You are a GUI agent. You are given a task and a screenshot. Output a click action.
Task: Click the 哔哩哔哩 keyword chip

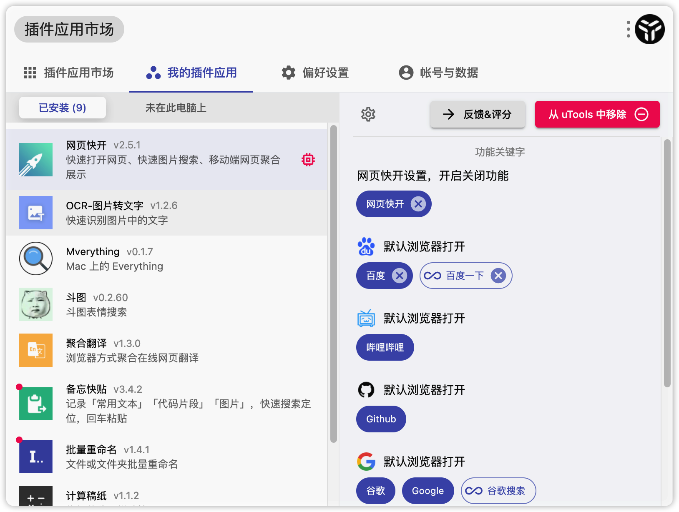click(x=385, y=347)
